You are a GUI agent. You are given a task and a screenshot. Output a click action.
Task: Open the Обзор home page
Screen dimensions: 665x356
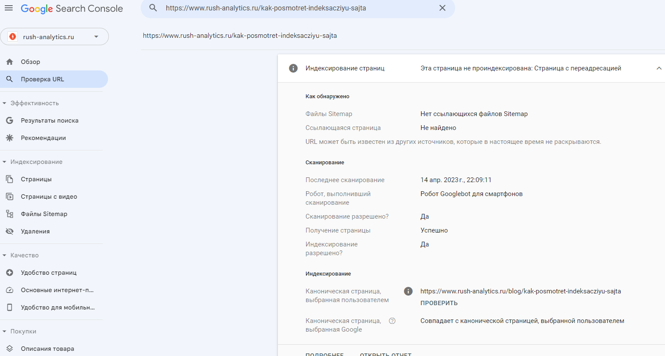[x=30, y=62]
